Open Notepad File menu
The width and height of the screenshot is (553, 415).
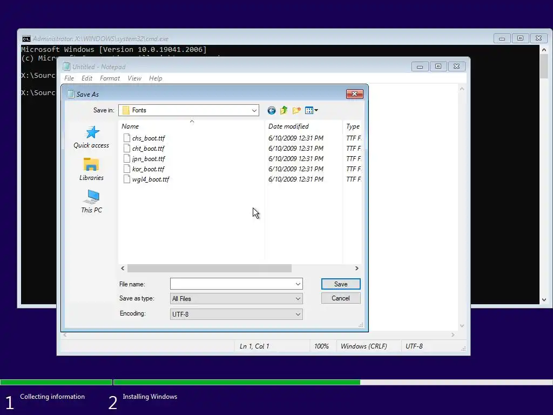(69, 78)
